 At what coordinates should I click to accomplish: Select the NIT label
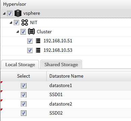click(x=34, y=23)
